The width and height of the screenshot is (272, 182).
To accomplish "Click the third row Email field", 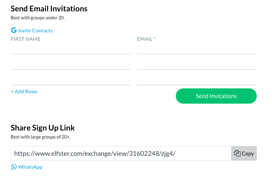I will 197,80.
